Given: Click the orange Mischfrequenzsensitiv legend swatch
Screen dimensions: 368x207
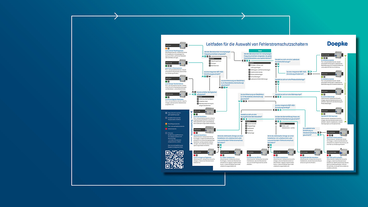Looking at the screenshot, I should coord(166,123).
